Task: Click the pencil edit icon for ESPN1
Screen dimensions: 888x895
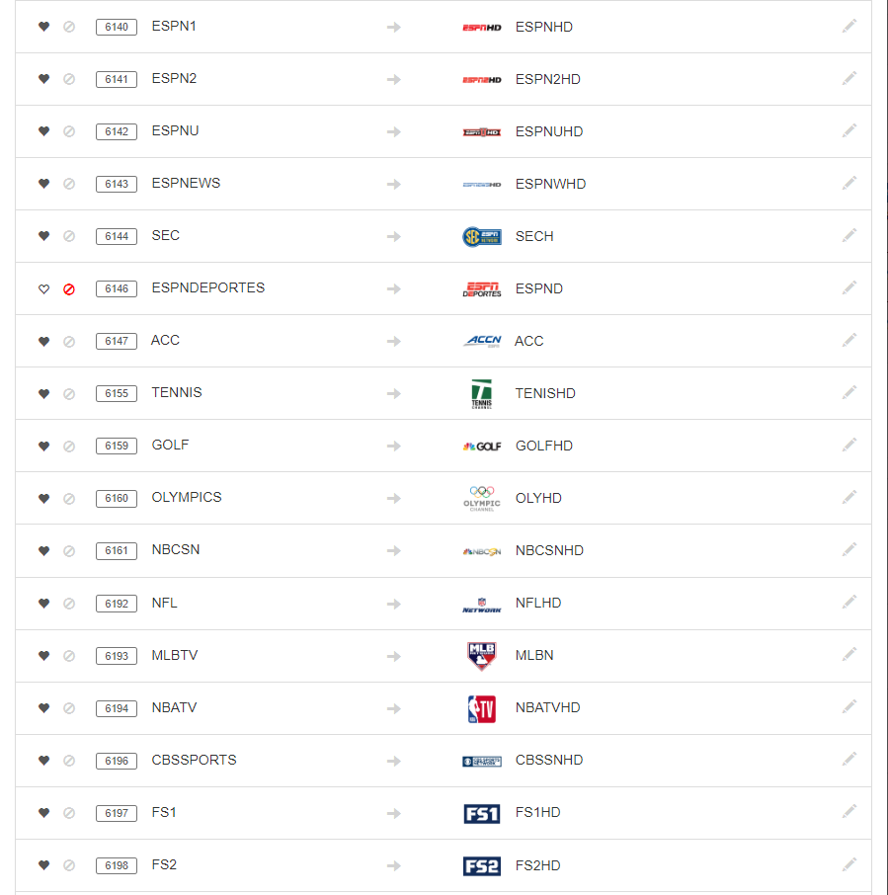Action: [849, 26]
